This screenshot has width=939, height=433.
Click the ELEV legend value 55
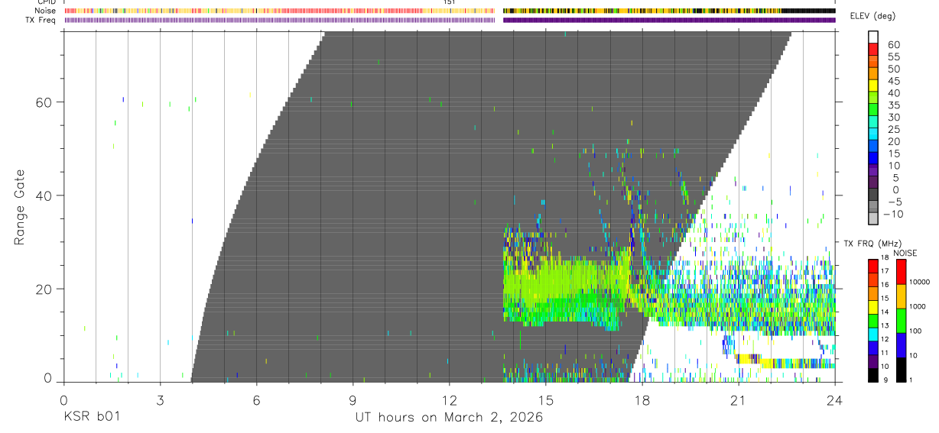click(x=893, y=57)
